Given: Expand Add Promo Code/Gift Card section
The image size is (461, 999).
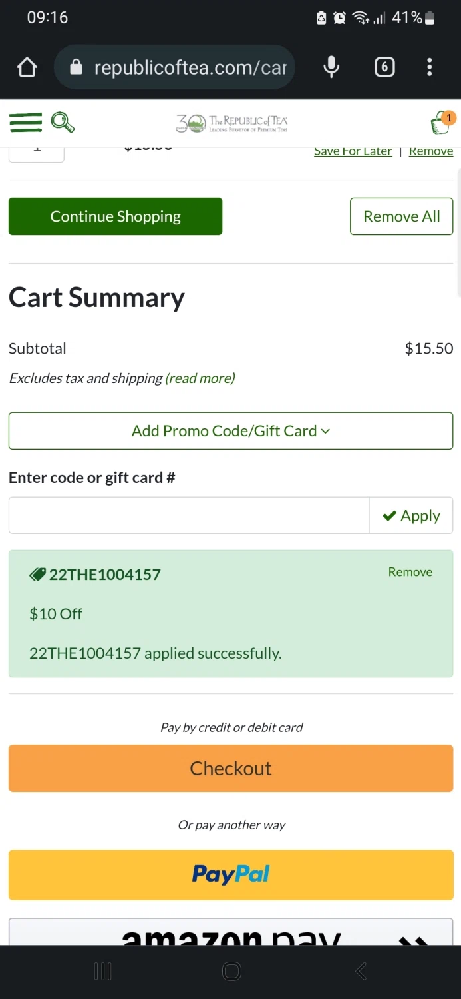Looking at the screenshot, I should [x=231, y=431].
